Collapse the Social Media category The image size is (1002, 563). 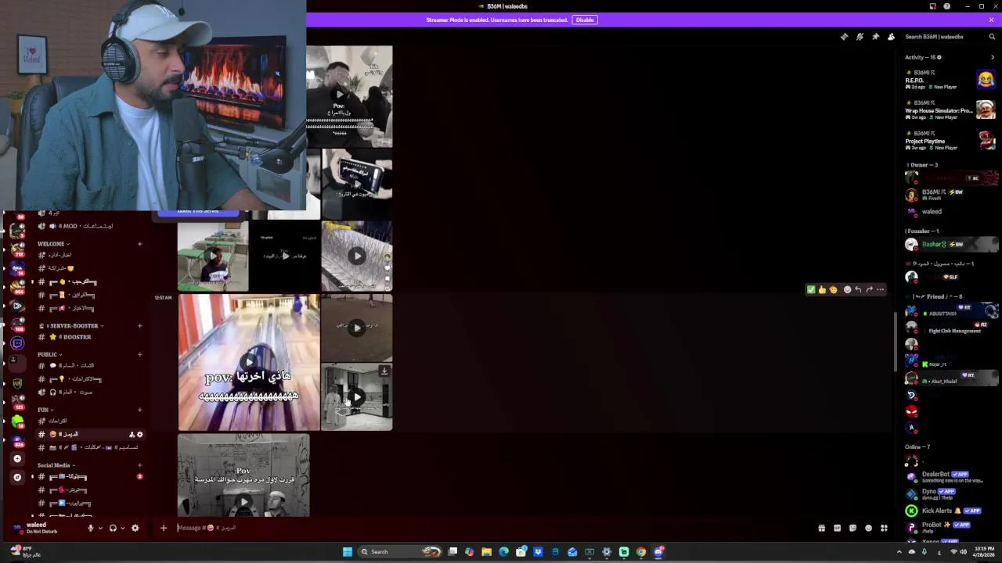[56, 465]
